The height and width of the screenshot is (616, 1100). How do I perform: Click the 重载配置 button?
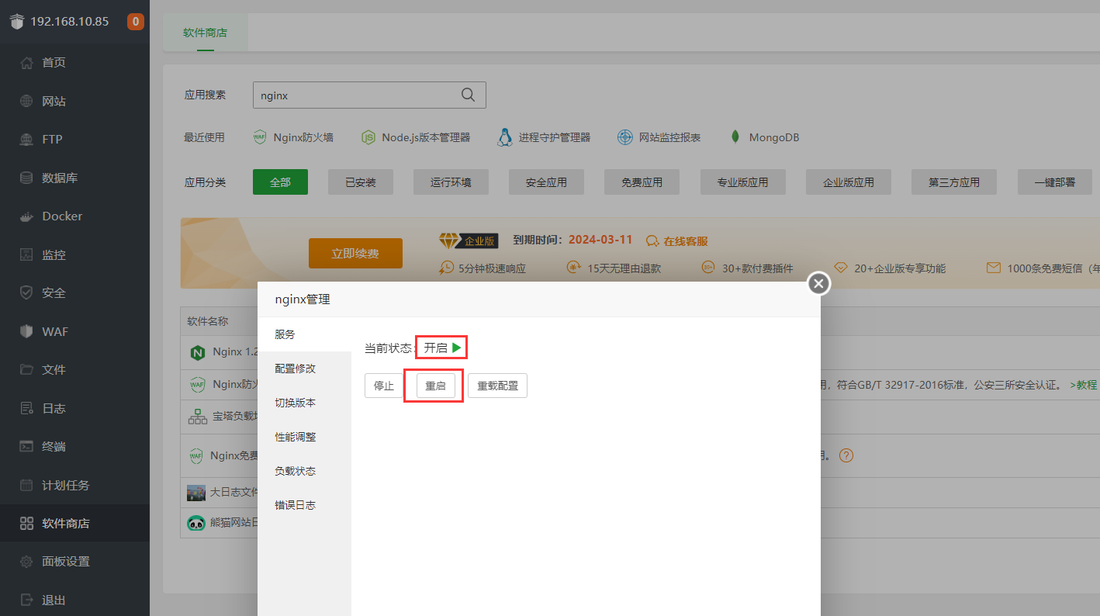[x=497, y=386]
